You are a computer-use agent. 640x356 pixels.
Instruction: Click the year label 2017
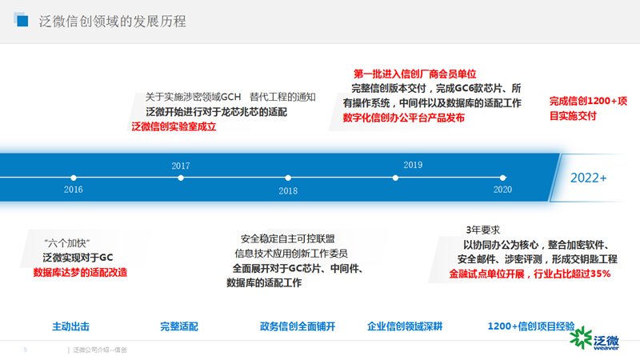181,166
